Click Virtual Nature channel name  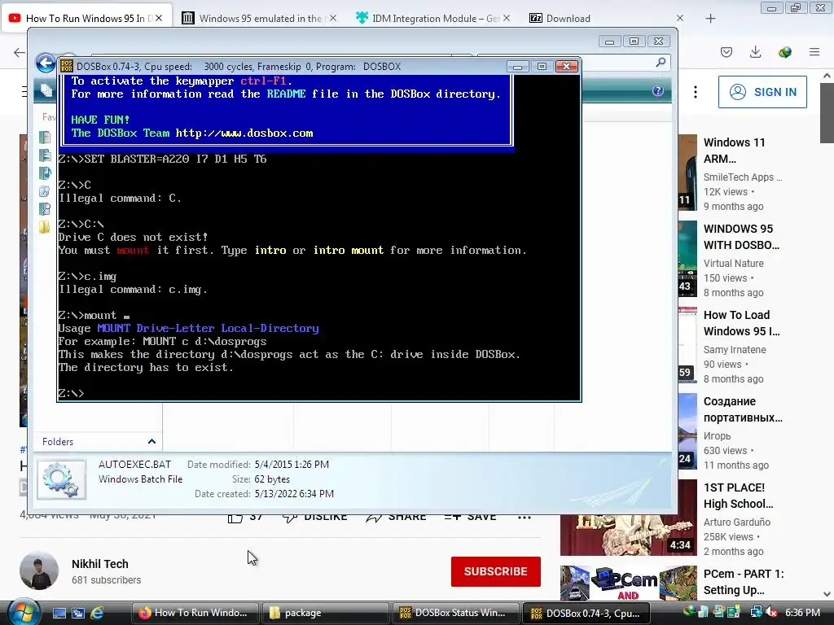[x=734, y=263]
